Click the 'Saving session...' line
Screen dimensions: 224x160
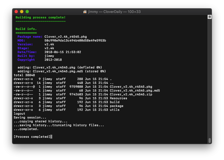tap(30, 118)
